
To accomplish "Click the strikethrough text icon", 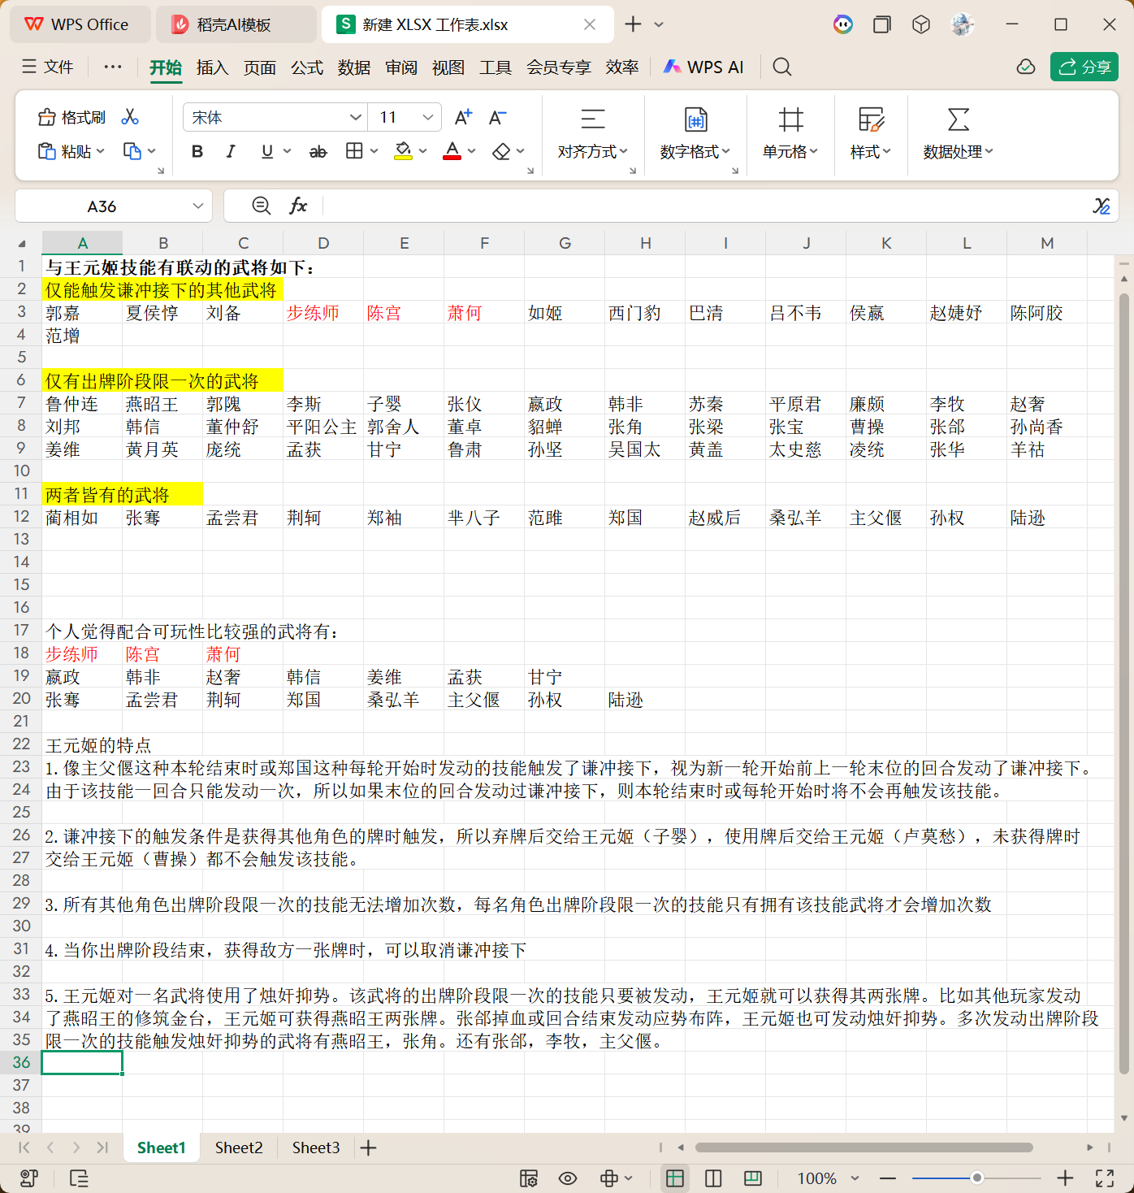I will point(318,151).
